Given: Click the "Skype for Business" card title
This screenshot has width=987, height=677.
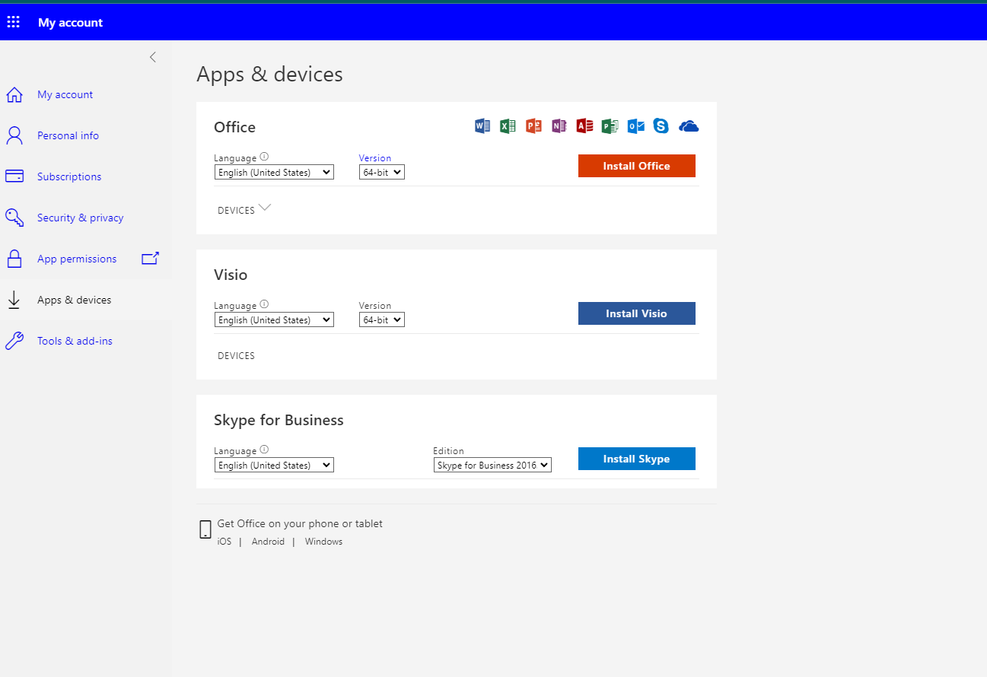Looking at the screenshot, I should (x=279, y=421).
